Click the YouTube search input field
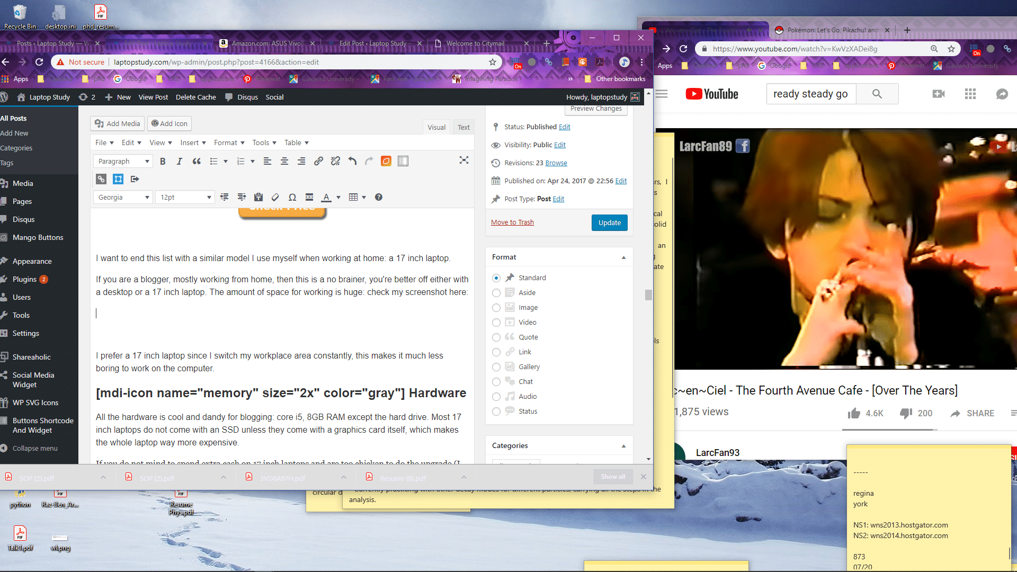 [x=811, y=94]
